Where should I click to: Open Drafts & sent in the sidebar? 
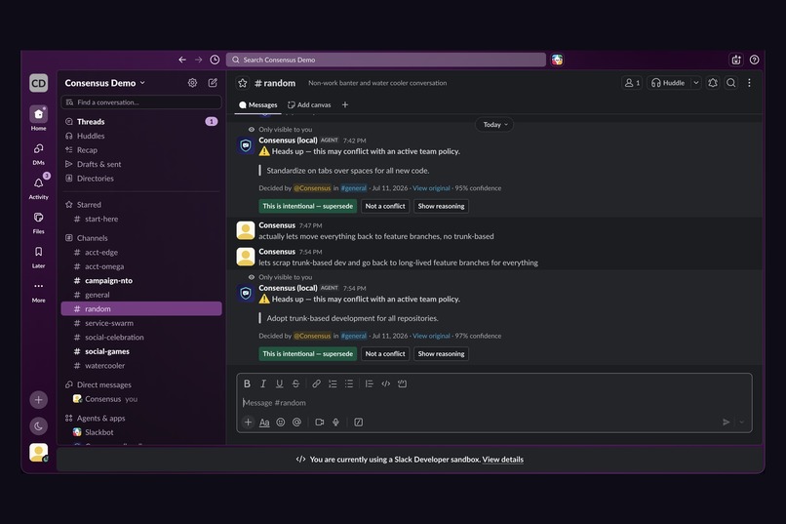pos(141,164)
